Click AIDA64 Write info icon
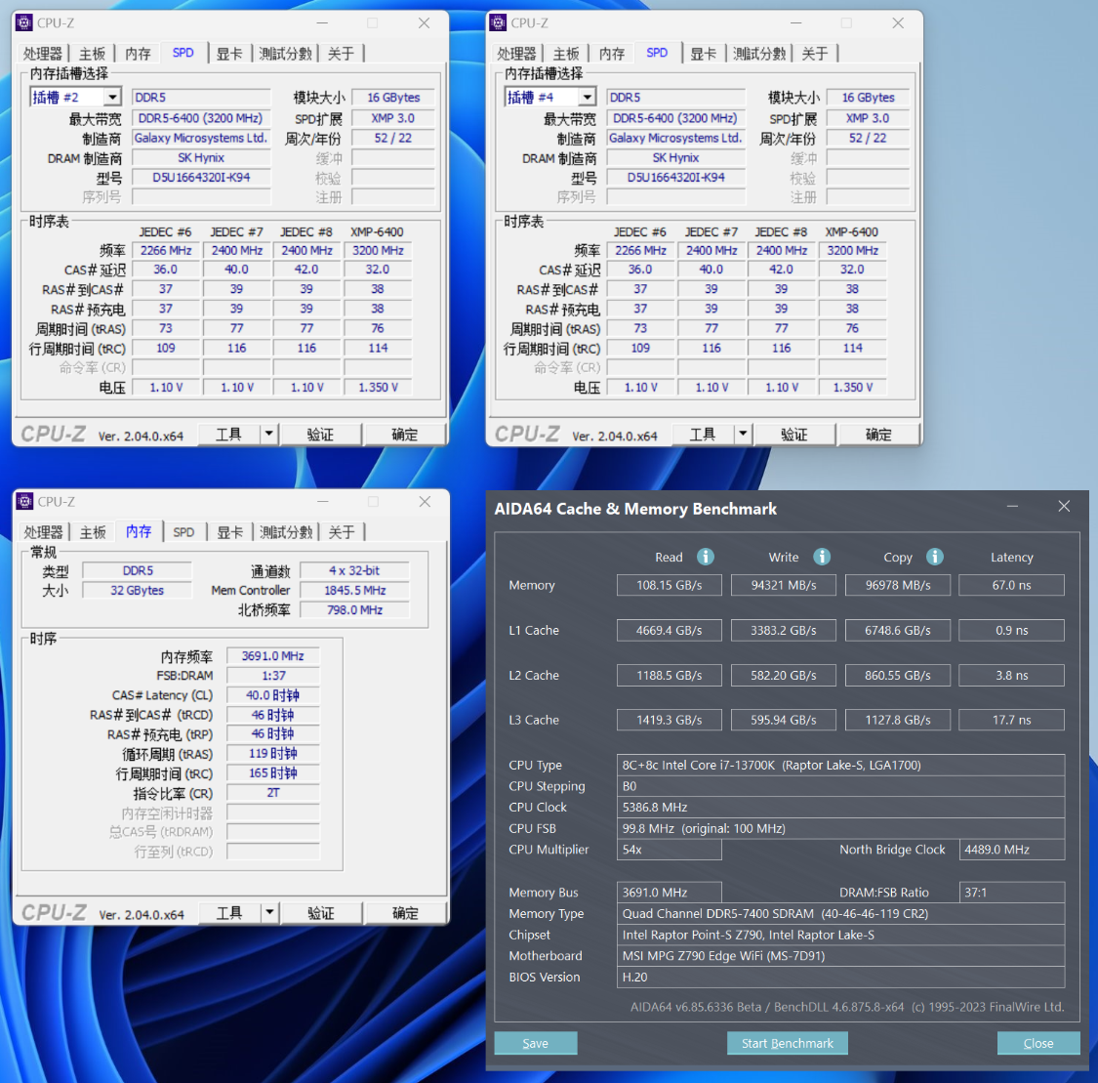 point(822,557)
